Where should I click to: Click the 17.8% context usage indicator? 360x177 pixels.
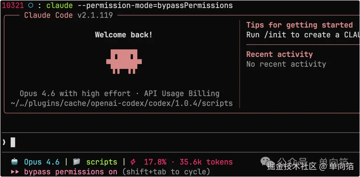155,162
